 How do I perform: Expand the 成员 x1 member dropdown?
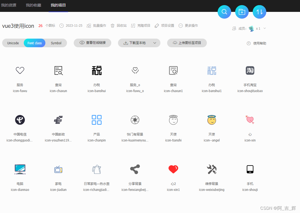pos(264,28)
